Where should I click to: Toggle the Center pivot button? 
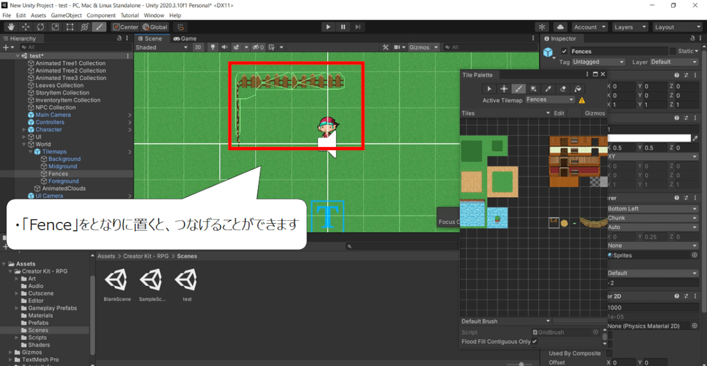[x=125, y=27]
